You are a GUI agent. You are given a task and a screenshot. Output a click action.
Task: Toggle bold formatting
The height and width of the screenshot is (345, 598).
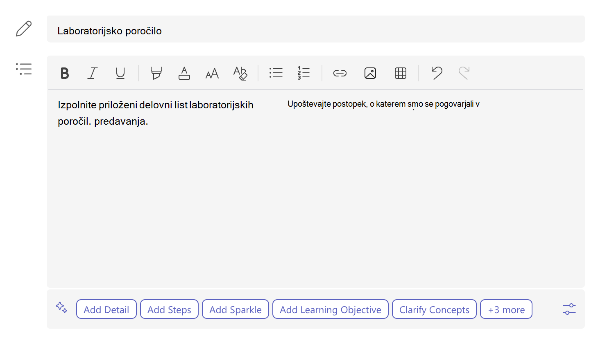pyautogui.click(x=65, y=73)
